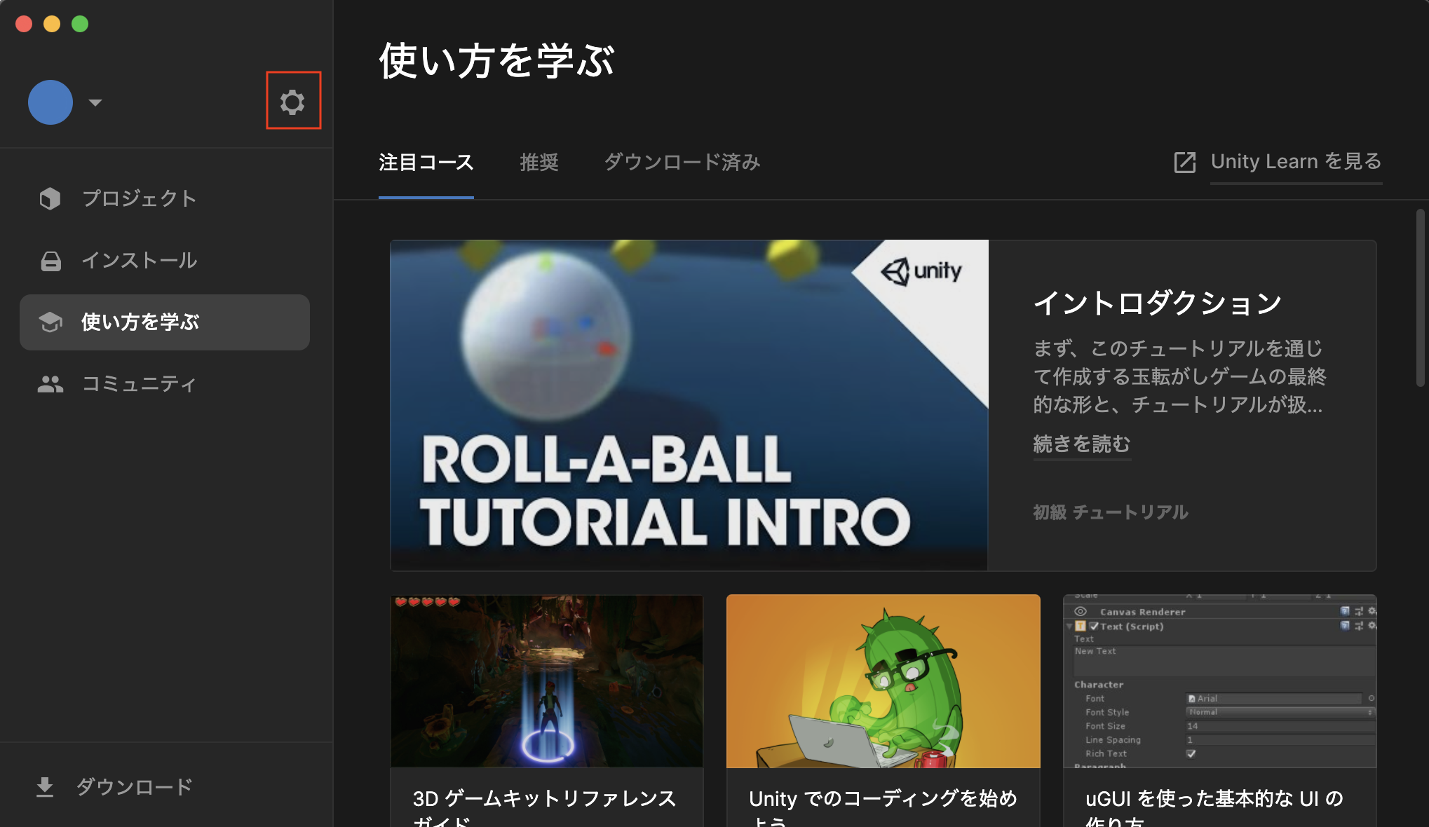Open インストール in the sidebar
This screenshot has height=827, width=1429.
(165, 261)
